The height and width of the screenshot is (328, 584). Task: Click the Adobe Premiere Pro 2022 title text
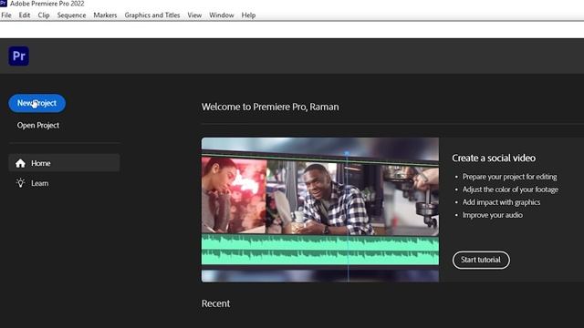47,4
